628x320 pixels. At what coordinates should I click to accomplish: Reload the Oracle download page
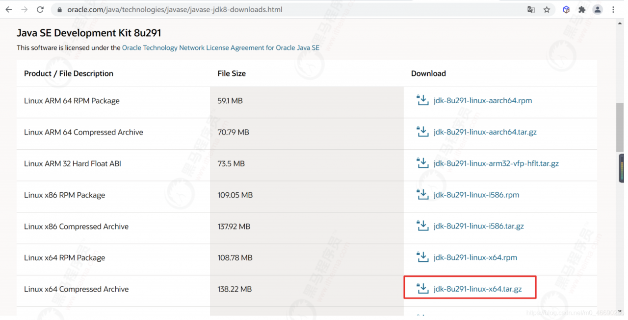tap(40, 9)
